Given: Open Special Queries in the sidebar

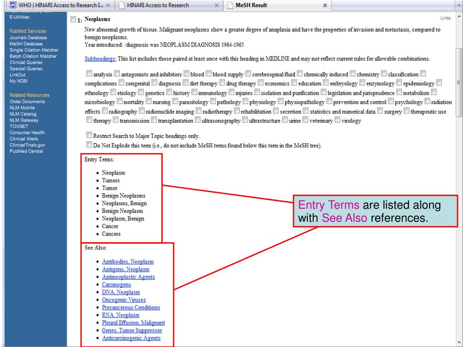Looking at the screenshot, I should (x=26, y=69).
